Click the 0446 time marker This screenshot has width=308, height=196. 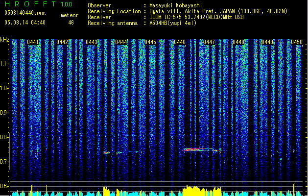(180, 42)
